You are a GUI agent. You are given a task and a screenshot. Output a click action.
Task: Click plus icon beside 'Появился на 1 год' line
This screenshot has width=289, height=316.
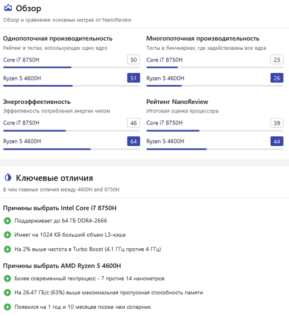(7, 307)
